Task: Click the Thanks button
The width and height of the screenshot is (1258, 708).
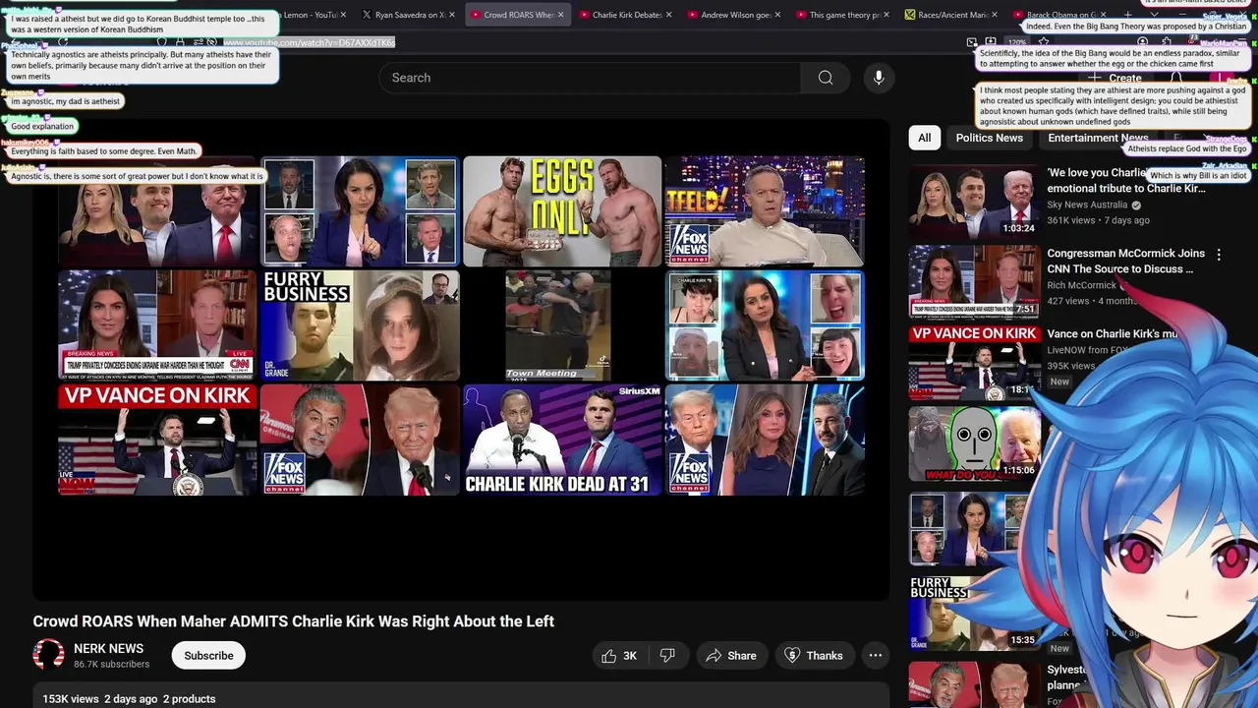Action: coord(814,656)
